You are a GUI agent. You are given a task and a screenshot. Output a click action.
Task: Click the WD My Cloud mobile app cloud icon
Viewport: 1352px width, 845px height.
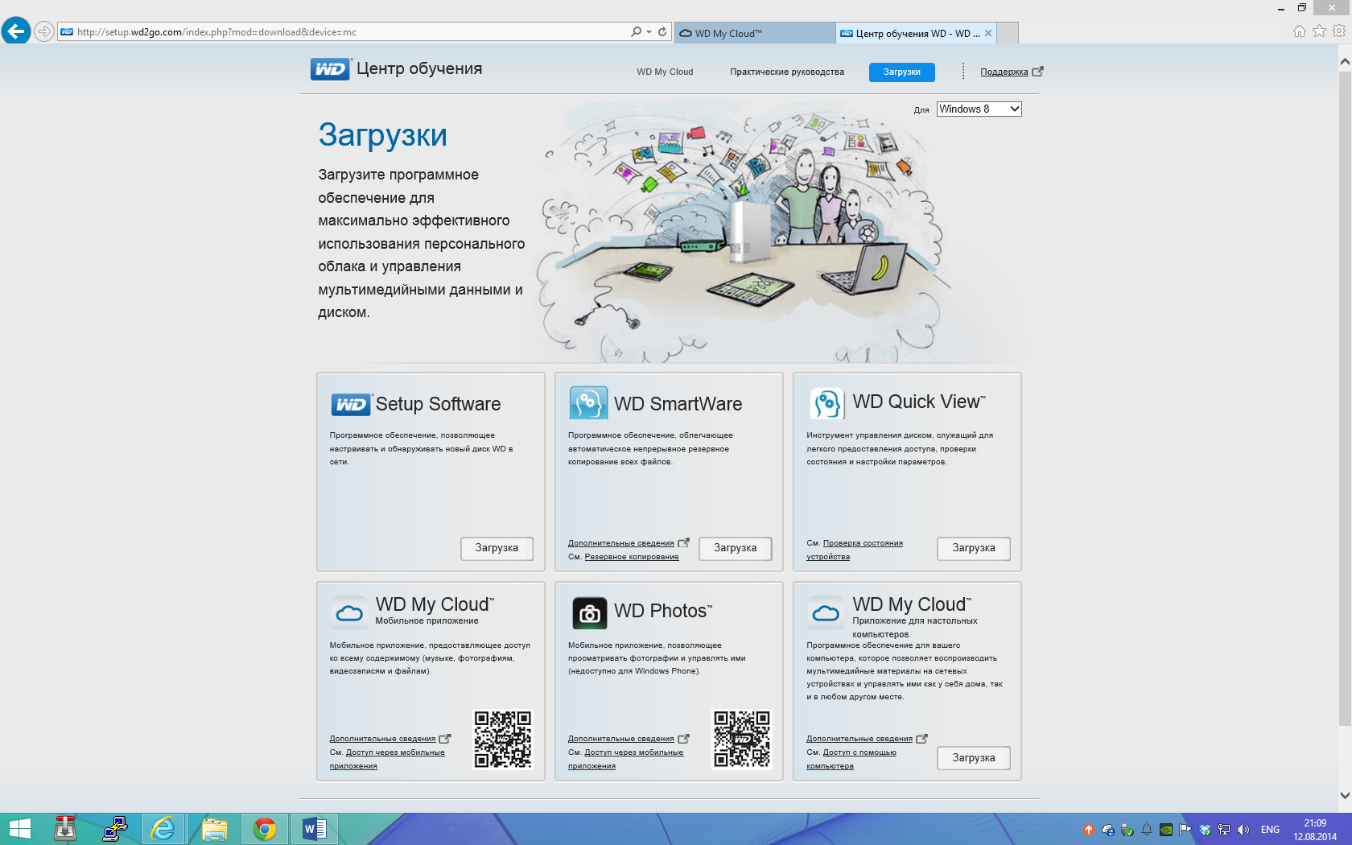pyautogui.click(x=349, y=613)
